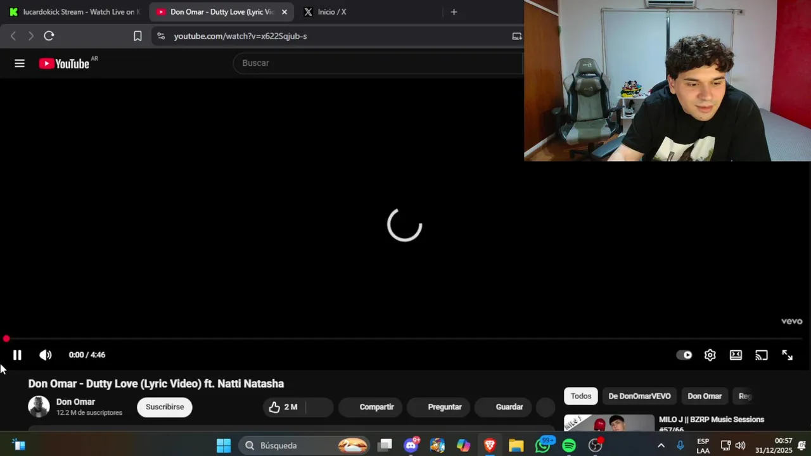Cast video using the cast icon

(x=762, y=355)
